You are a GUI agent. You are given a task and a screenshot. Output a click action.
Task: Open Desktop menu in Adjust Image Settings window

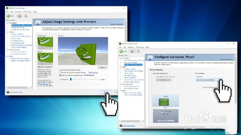point(18,12)
